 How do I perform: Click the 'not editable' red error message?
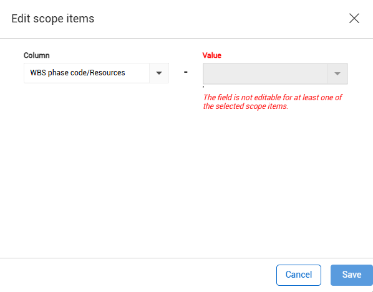coord(273,101)
